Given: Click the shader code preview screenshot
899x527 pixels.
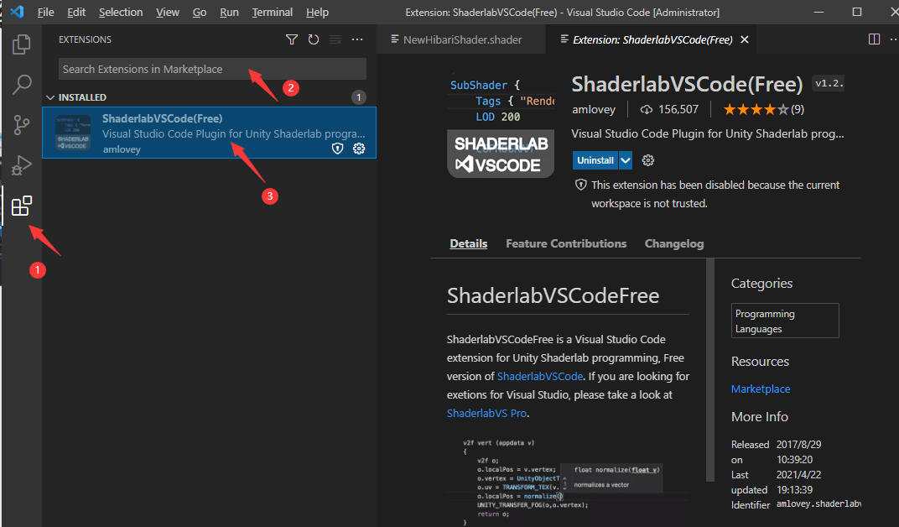Looking at the screenshot, I should 562,482.
